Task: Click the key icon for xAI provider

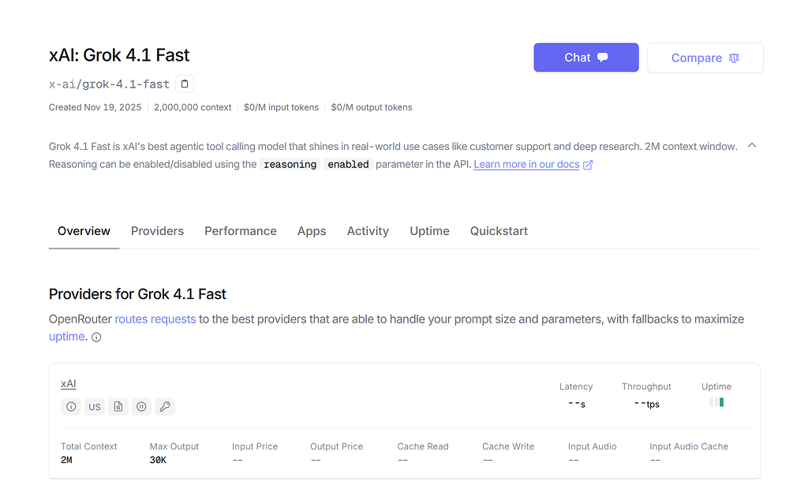Action: pyautogui.click(x=165, y=407)
